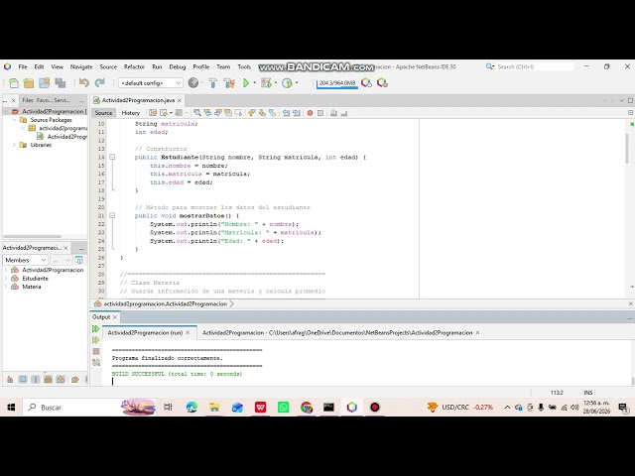This screenshot has width=635, height=476.
Task: Select the Source editor view button
Action: pos(103,113)
